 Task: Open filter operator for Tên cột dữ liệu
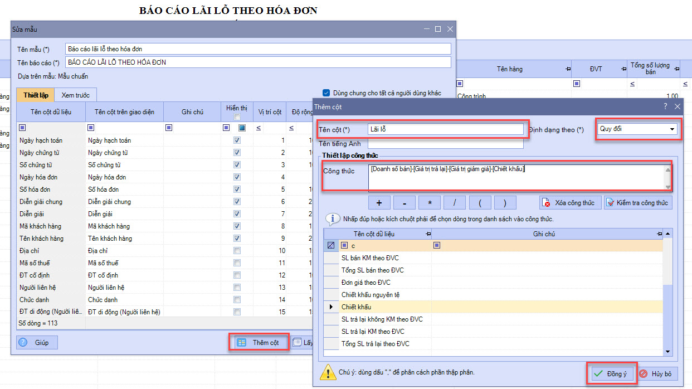(22, 128)
